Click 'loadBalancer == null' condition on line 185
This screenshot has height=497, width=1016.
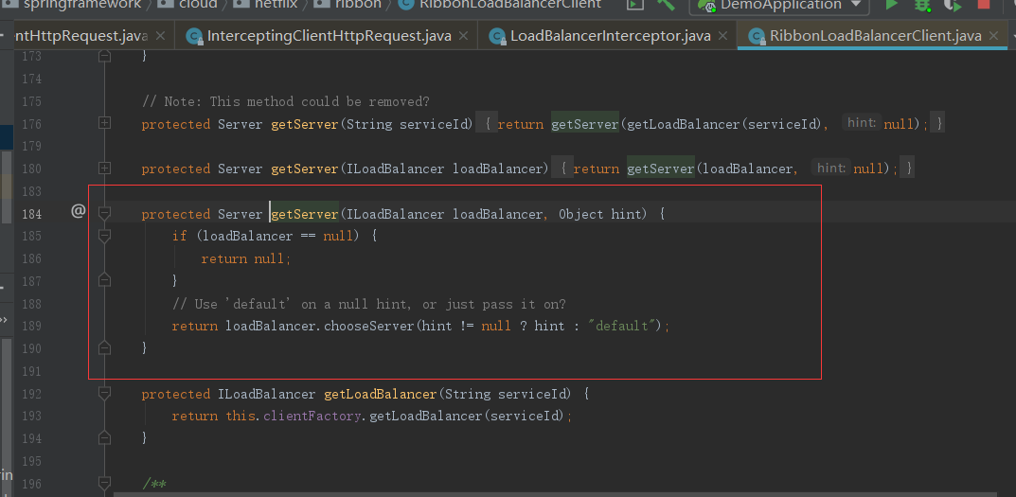click(277, 236)
